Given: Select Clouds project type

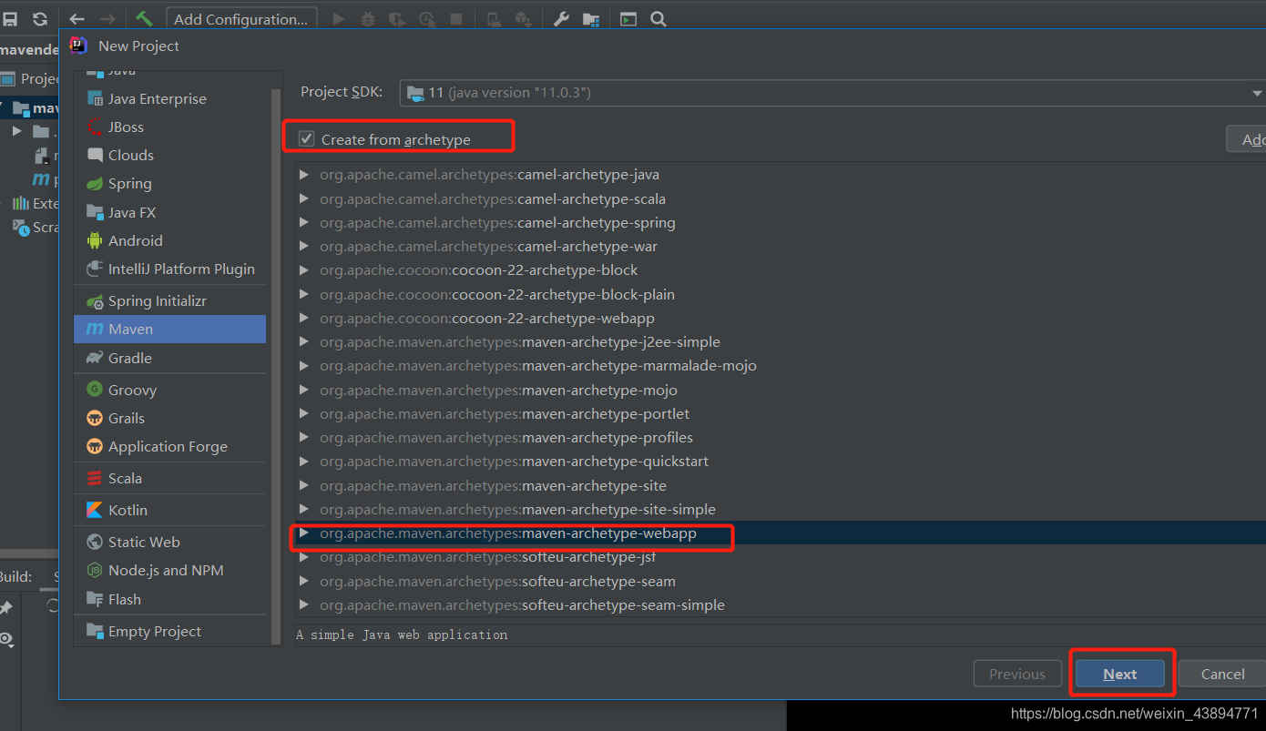Looking at the screenshot, I should (x=169, y=155).
